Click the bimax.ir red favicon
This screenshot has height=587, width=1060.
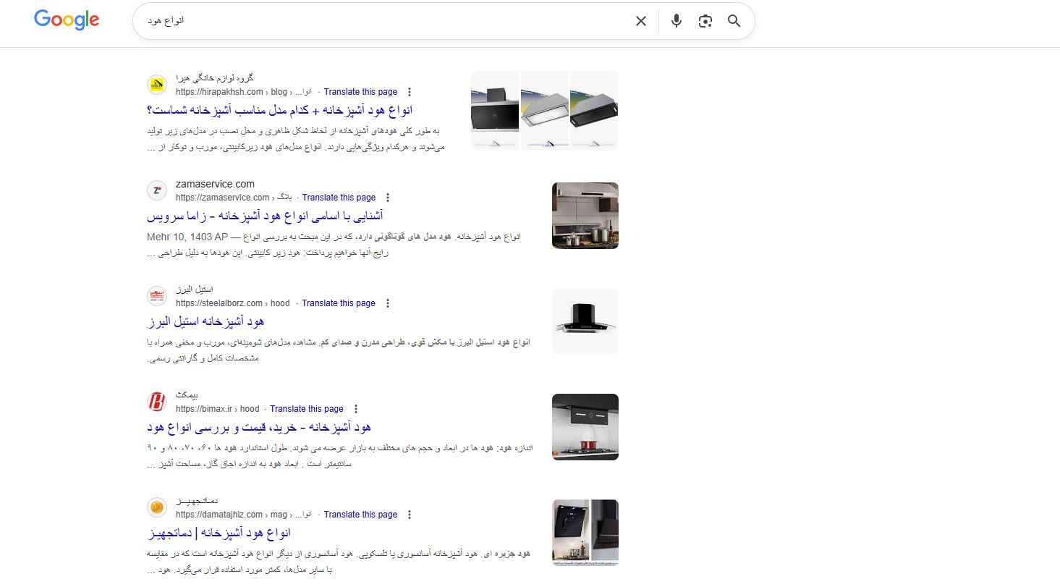coord(157,402)
